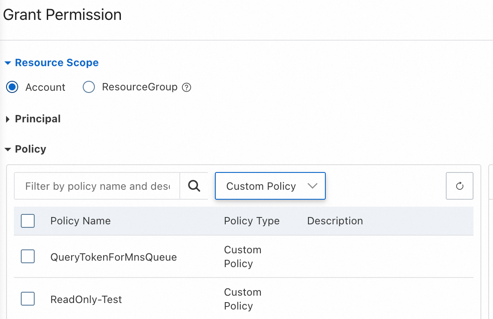Click the Policy Type column header
Image resolution: width=493 pixels, height=319 pixels.
pyautogui.click(x=252, y=221)
